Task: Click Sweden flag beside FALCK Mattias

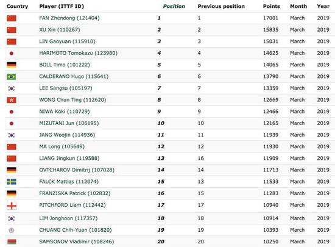Action: [12, 182]
